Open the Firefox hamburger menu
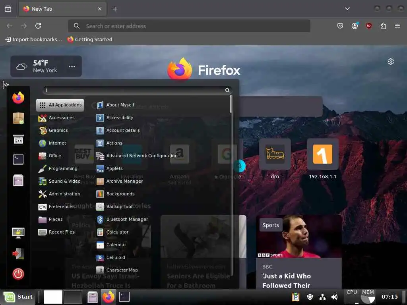Viewport: 407px width, 305px height. click(397, 26)
